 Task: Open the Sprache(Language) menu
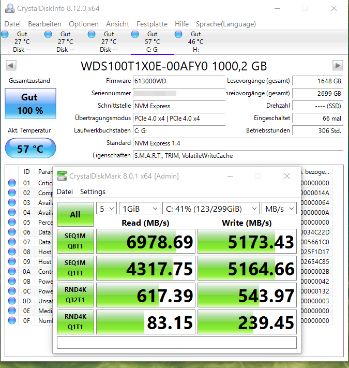[226, 24]
